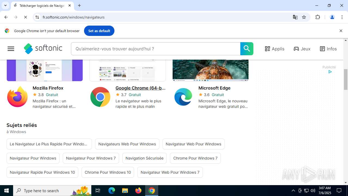Select 'Le Navigateur Le Plus Rapide Pour Windo...' tag
This screenshot has height=196, width=348.
[49, 144]
